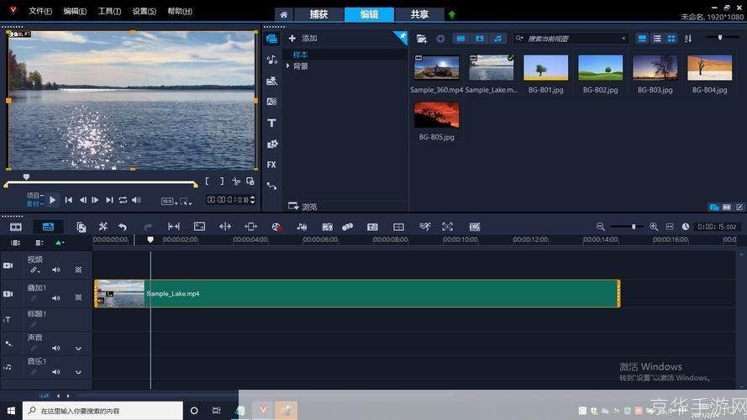Image resolution: width=747 pixels, height=420 pixels.
Task: Toggle repeat playback in preview
Action: pos(123,200)
